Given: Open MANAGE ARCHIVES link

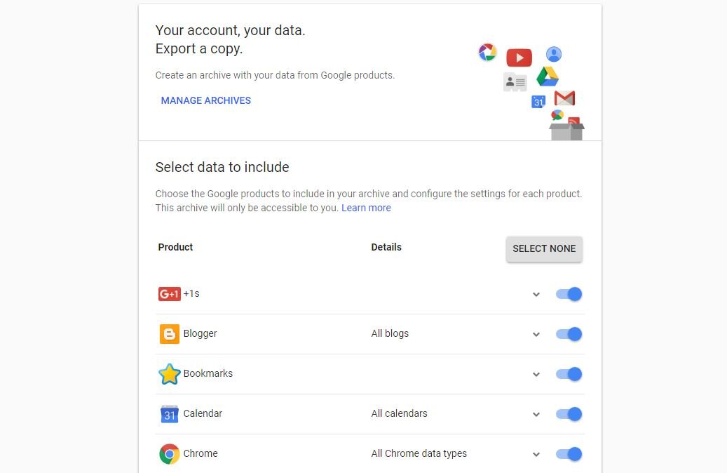Looking at the screenshot, I should [206, 100].
